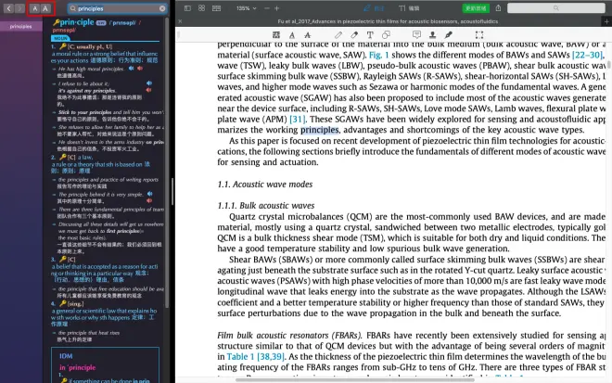Image resolution: width=612 pixels, height=383 pixels.
Task: Open the 135% zoom level dropdown
Action: [x=247, y=8]
